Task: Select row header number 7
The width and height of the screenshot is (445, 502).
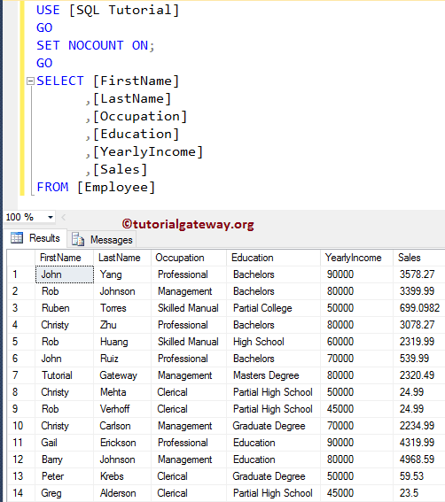Action: click(21, 375)
